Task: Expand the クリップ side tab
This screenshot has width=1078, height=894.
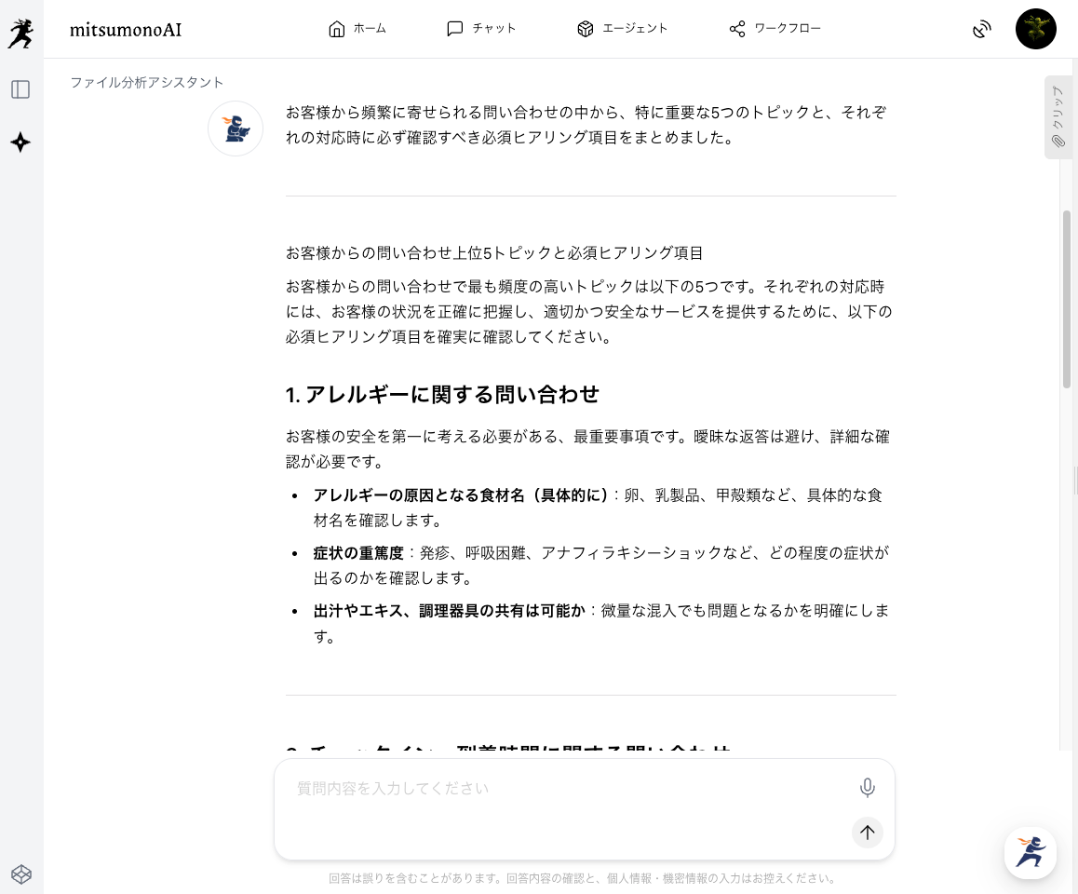Action: pyautogui.click(x=1058, y=116)
